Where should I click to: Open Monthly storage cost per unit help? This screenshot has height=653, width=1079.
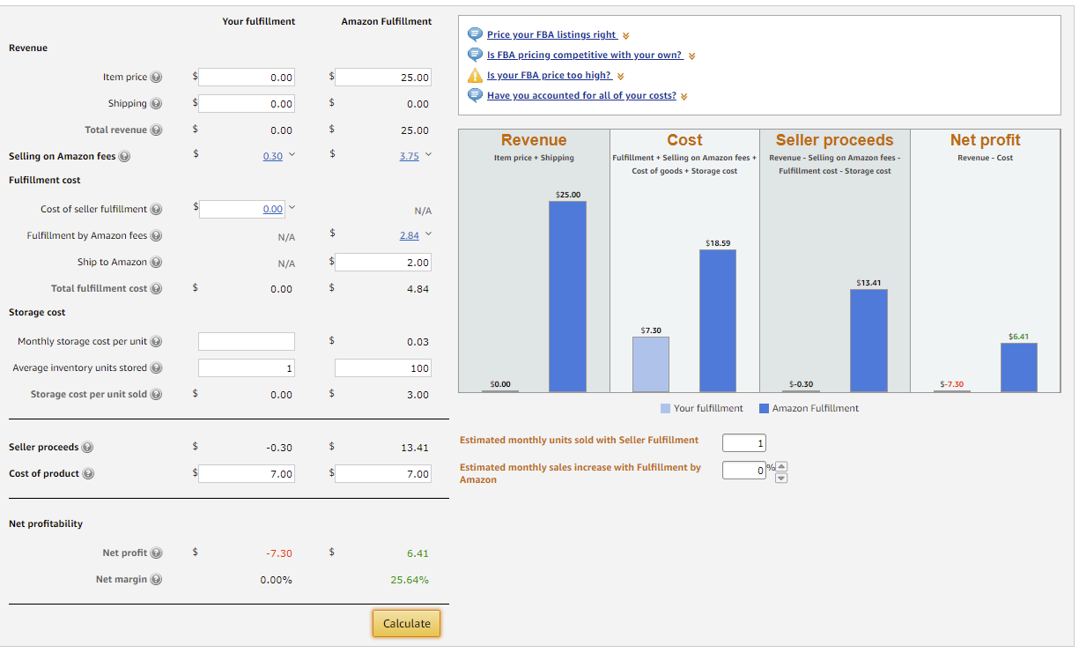click(x=157, y=342)
